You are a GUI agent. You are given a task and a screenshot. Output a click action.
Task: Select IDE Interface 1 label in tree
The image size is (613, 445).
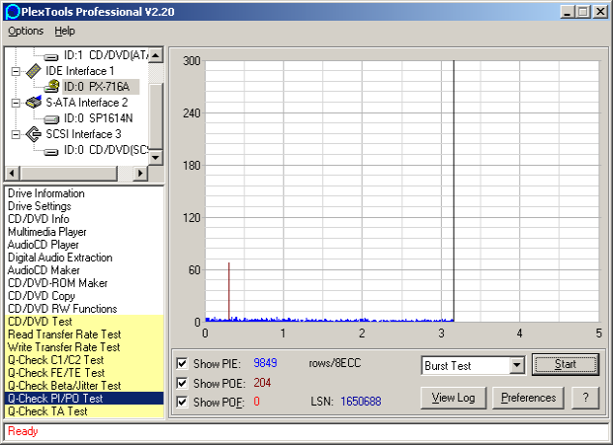point(80,71)
